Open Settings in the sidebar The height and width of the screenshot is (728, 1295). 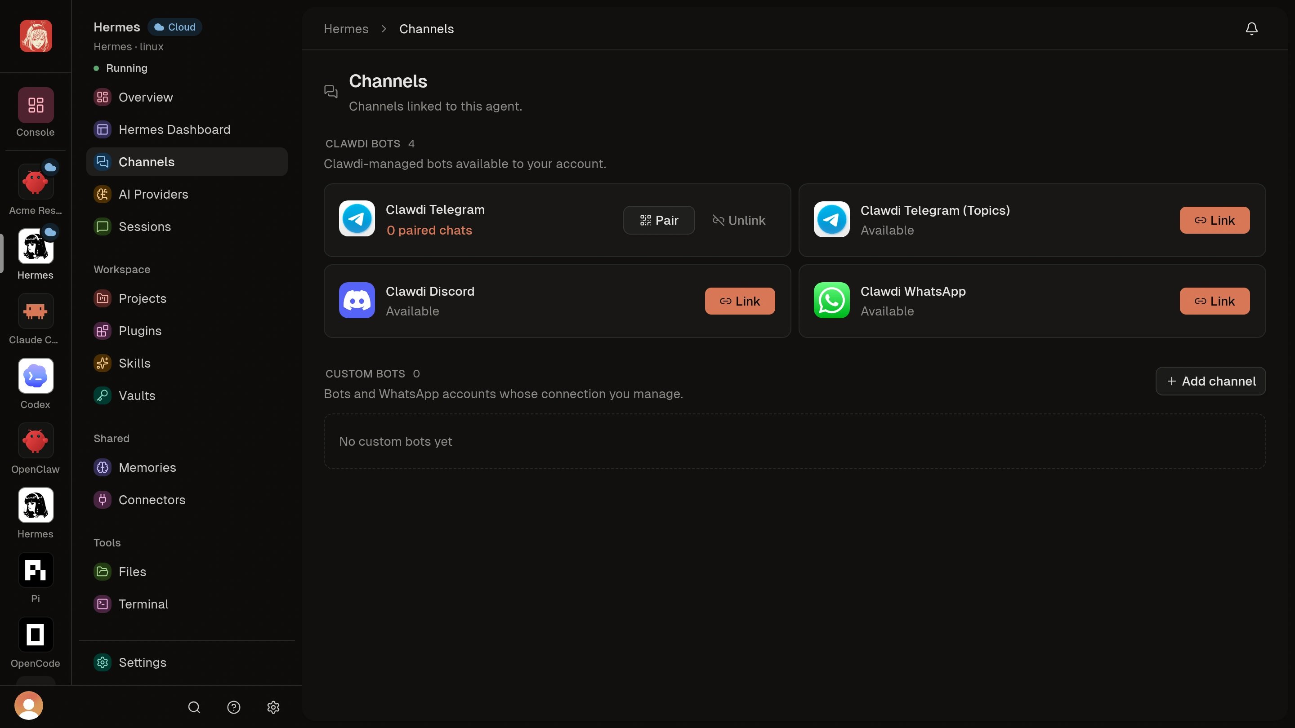187,663
